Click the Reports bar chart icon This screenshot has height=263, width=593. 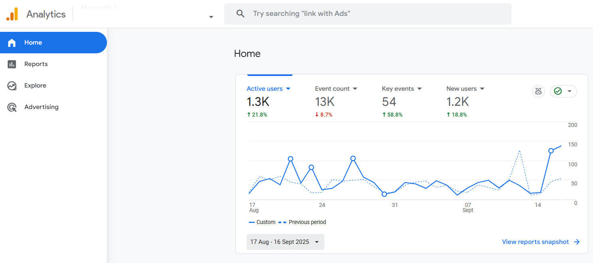coord(12,64)
